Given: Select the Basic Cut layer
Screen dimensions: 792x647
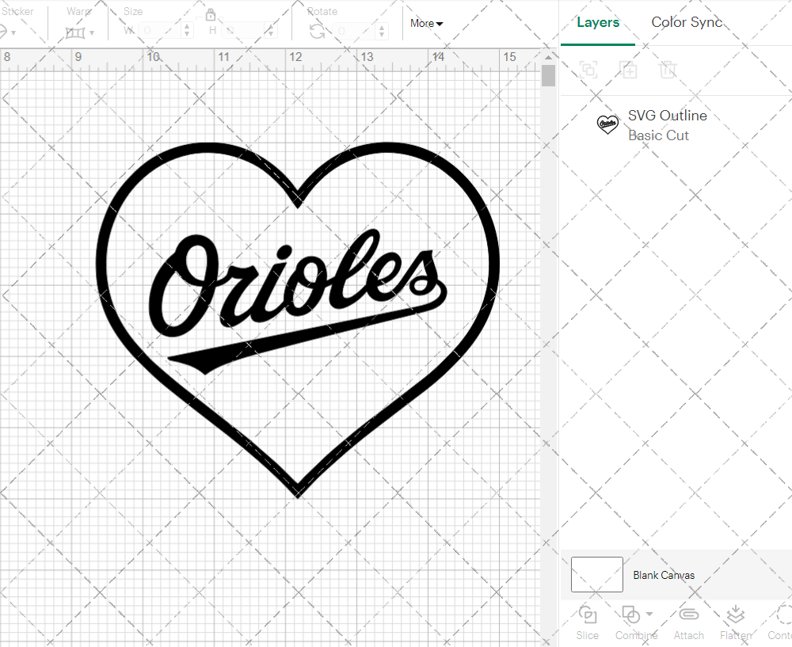Looking at the screenshot, I should [658, 135].
